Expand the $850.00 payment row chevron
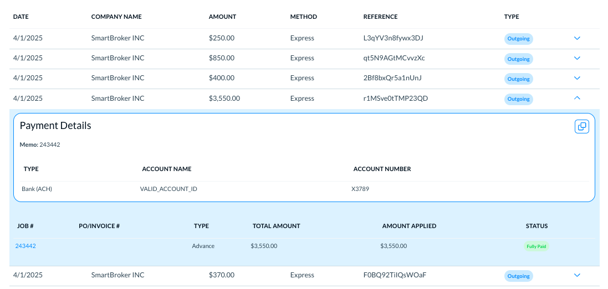 [577, 58]
